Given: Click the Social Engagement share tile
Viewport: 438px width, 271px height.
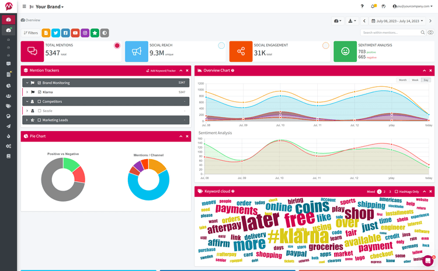Looking at the screenshot, I should pyautogui.click(x=241, y=51).
